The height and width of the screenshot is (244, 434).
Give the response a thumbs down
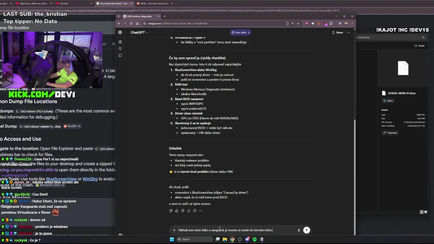click(x=183, y=211)
